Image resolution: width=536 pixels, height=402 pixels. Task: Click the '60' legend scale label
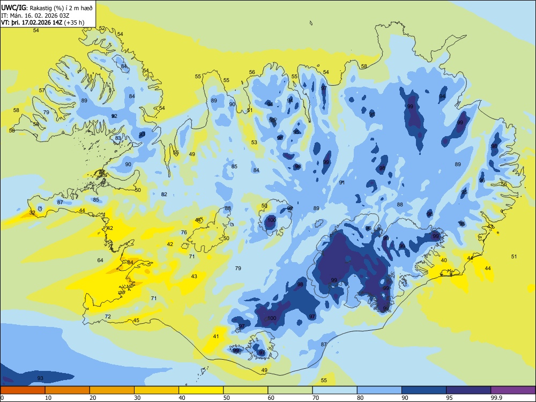pyautogui.click(x=271, y=398)
